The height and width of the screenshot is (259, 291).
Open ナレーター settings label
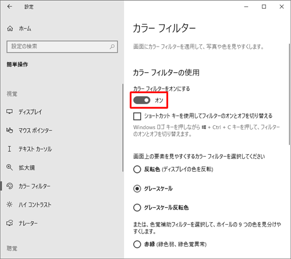tap(28, 223)
